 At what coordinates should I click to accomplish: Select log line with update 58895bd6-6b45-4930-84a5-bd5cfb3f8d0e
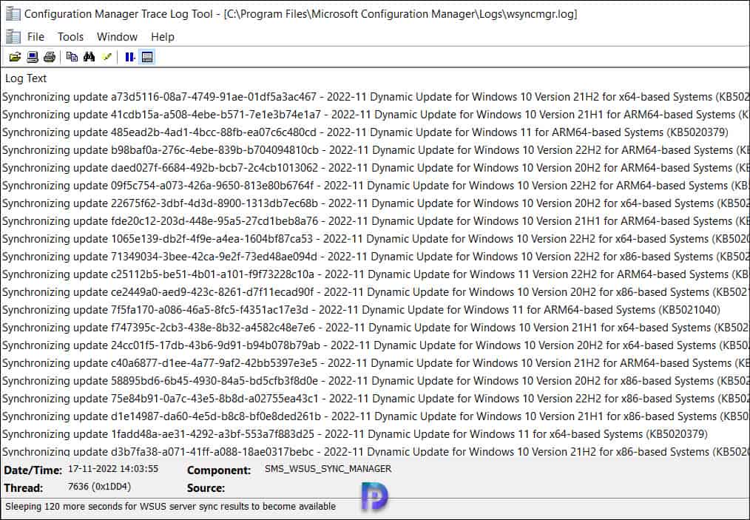[375, 381]
